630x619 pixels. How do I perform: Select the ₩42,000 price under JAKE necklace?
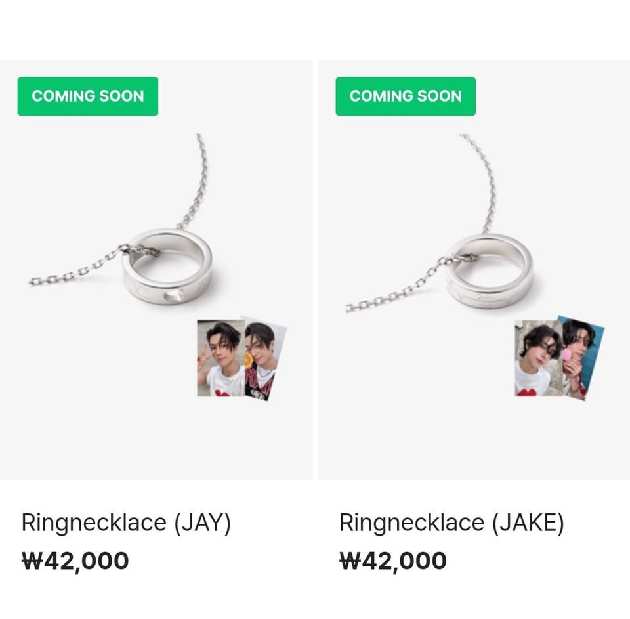click(393, 561)
